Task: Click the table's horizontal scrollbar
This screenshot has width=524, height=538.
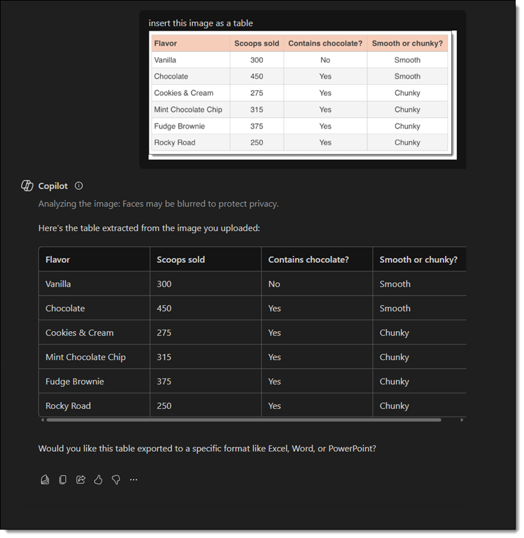Action: pos(244,420)
